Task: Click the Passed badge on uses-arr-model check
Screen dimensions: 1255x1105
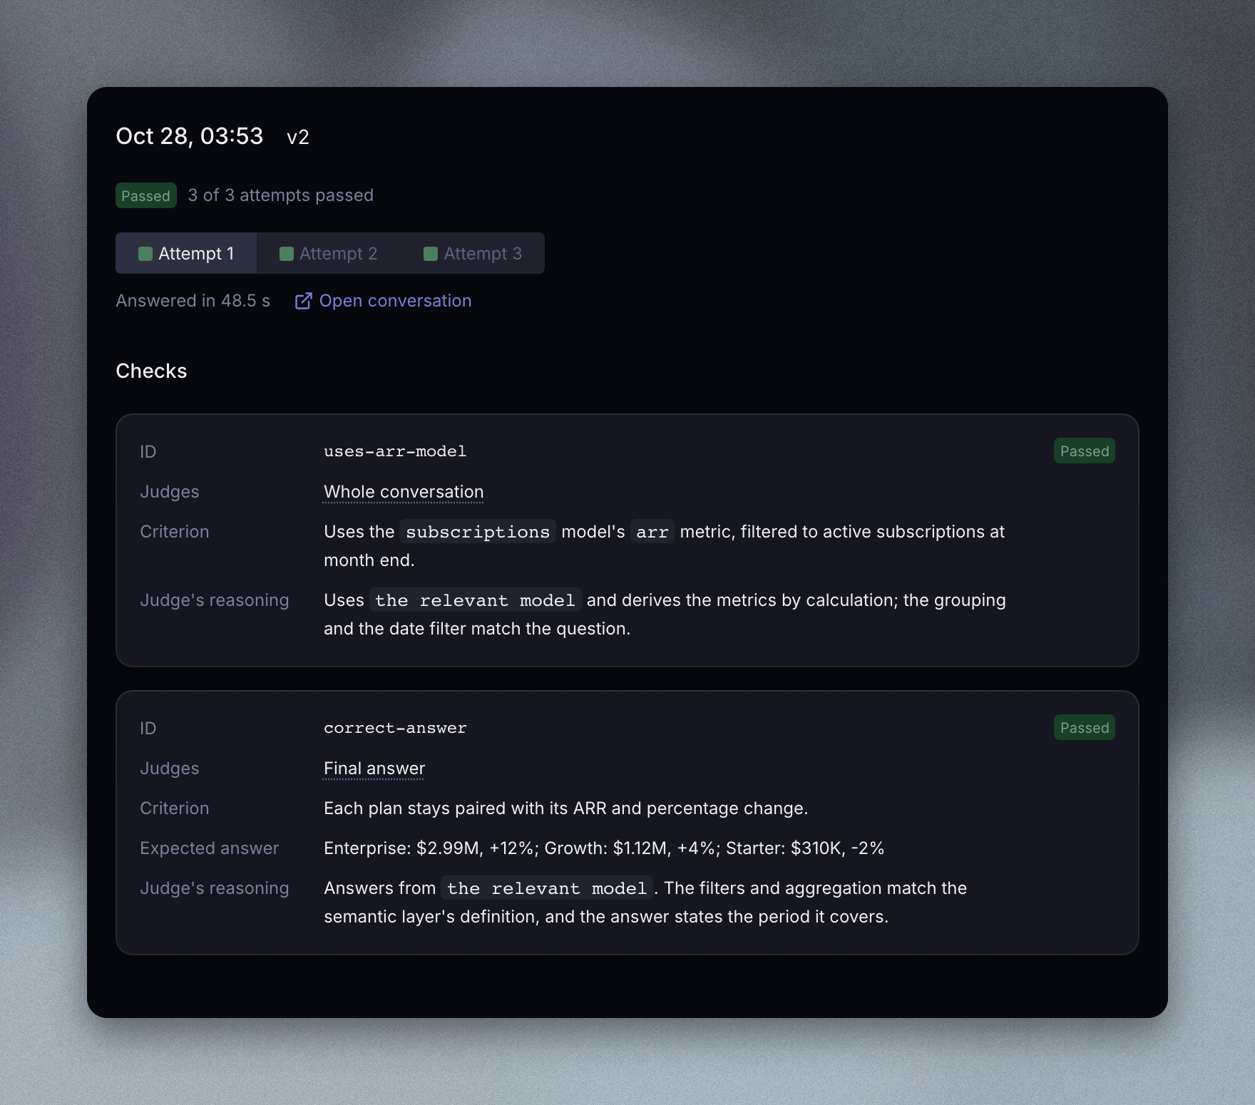Action: tap(1085, 451)
